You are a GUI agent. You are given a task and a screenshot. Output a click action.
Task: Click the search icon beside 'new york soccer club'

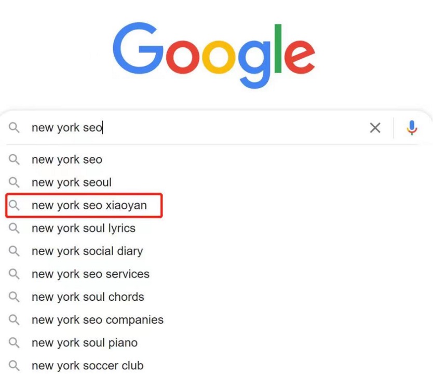(x=14, y=366)
